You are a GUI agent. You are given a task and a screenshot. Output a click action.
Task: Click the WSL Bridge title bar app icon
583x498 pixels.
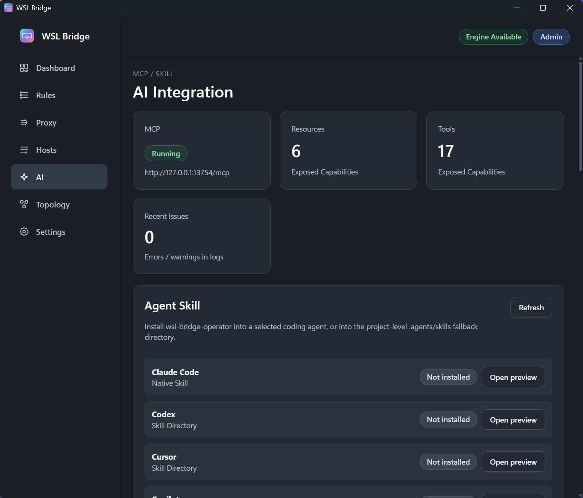pos(8,8)
